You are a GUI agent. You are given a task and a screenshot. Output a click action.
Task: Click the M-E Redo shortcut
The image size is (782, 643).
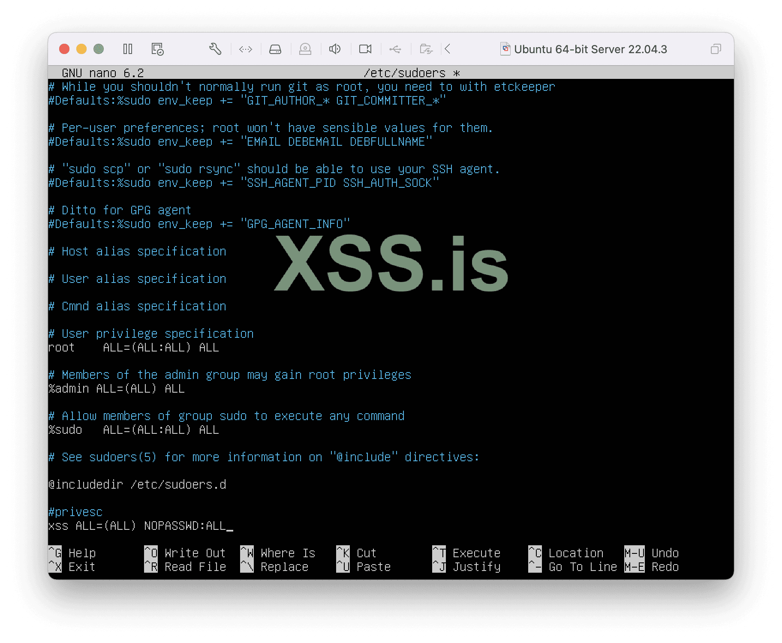(x=652, y=567)
